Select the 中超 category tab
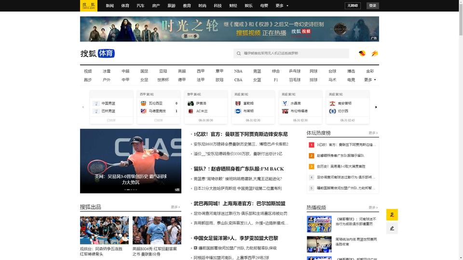This screenshot has height=260, width=463. [x=125, y=71]
